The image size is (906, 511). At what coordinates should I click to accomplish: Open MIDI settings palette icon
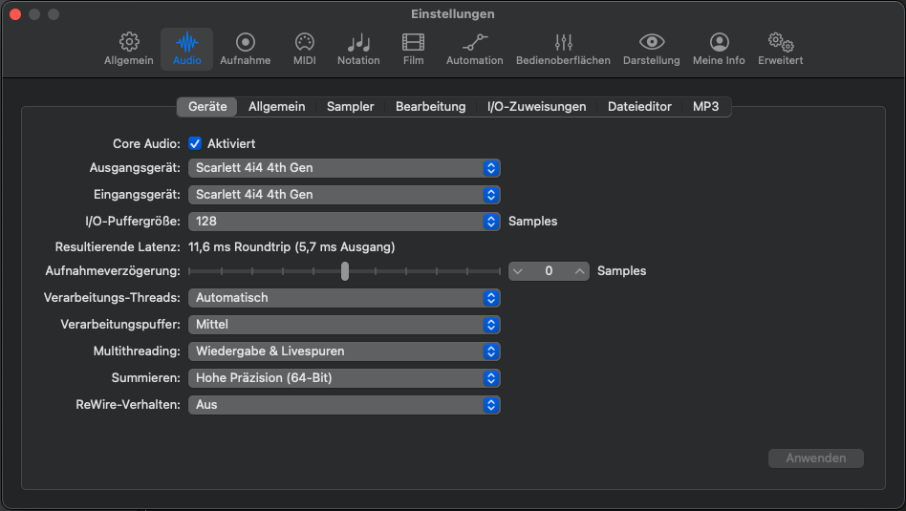click(x=304, y=43)
